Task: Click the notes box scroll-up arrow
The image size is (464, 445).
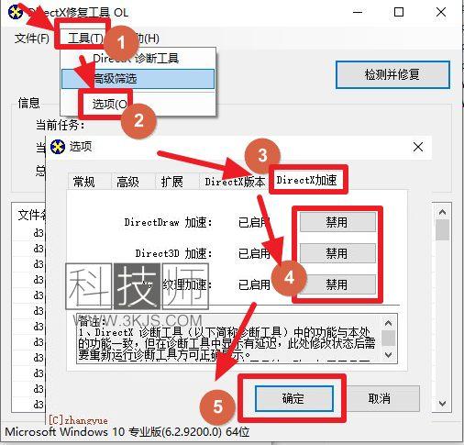Action: click(x=389, y=323)
